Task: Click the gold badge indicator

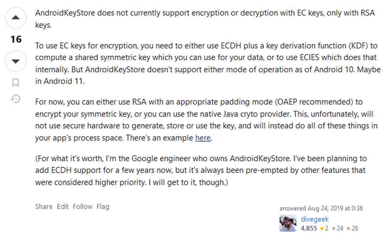Action: click(x=324, y=228)
